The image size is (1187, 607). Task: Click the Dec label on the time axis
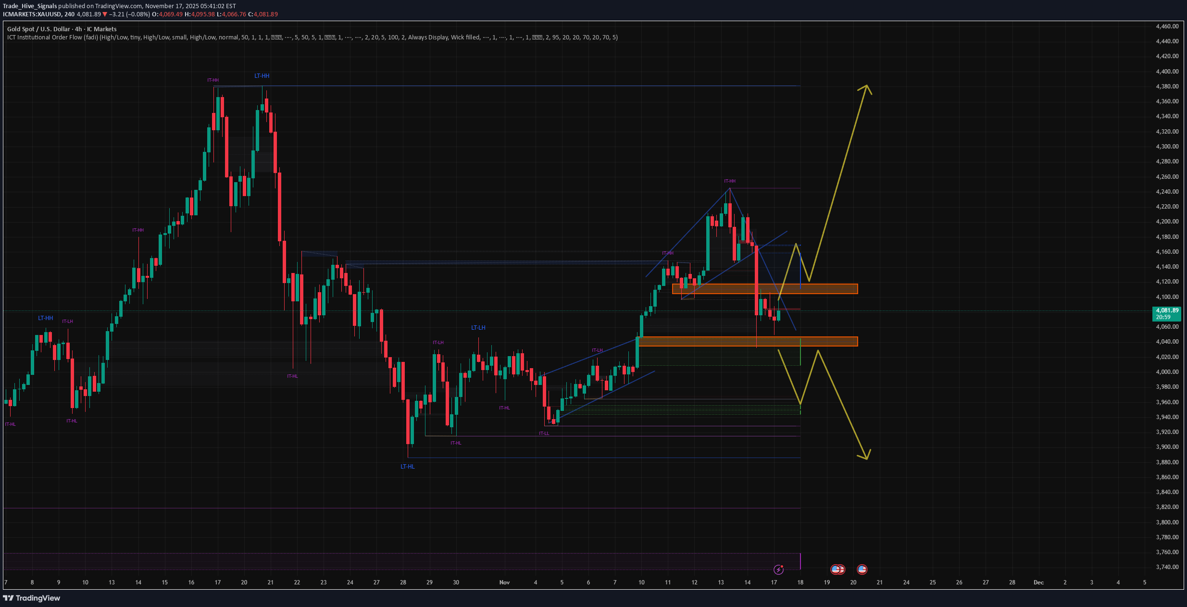(x=1038, y=582)
